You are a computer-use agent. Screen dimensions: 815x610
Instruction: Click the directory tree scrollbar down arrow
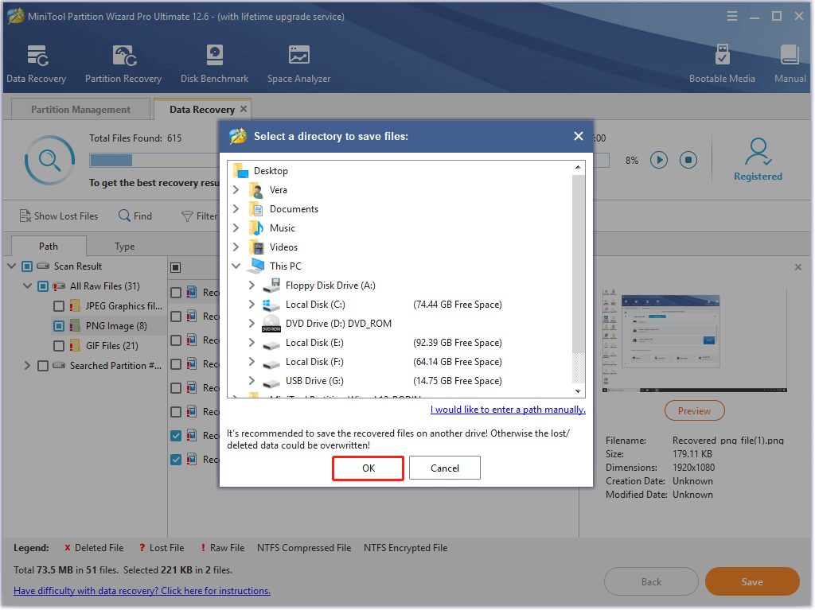pyautogui.click(x=578, y=391)
